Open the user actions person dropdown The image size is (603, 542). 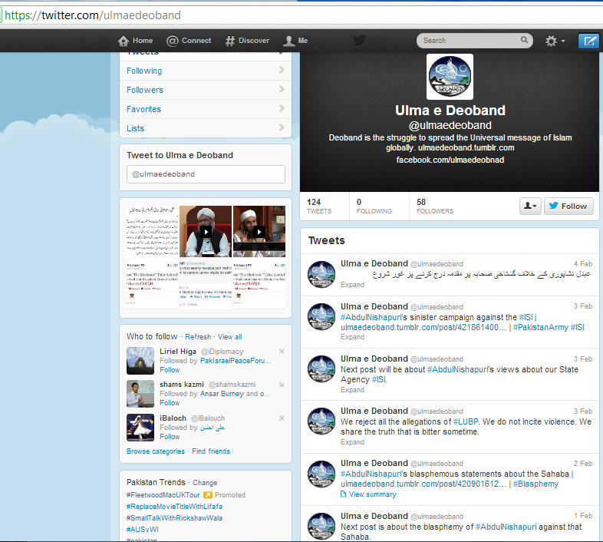click(530, 206)
